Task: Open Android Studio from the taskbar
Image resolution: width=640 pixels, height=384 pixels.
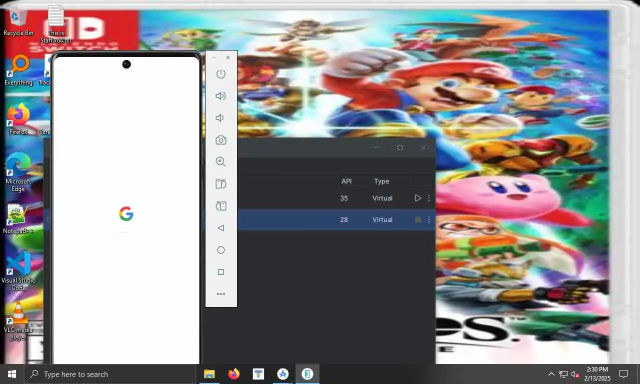Action: coord(283,374)
